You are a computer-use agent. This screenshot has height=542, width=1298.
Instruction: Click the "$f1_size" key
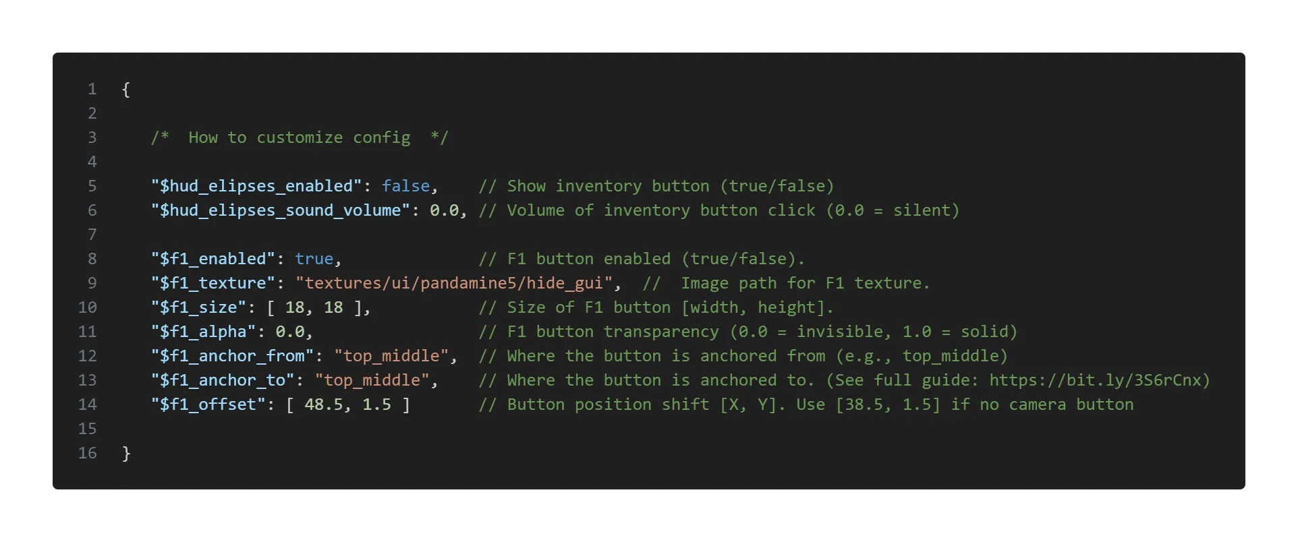click(x=198, y=307)
